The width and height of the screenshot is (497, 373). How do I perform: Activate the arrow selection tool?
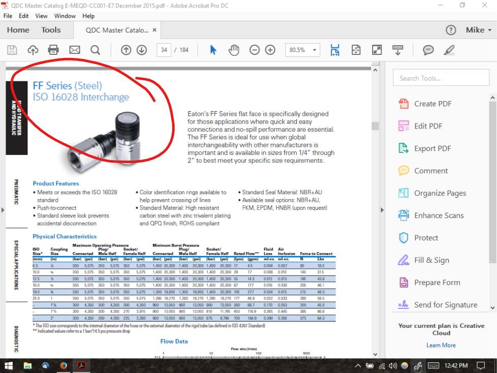tap(213, 50)
